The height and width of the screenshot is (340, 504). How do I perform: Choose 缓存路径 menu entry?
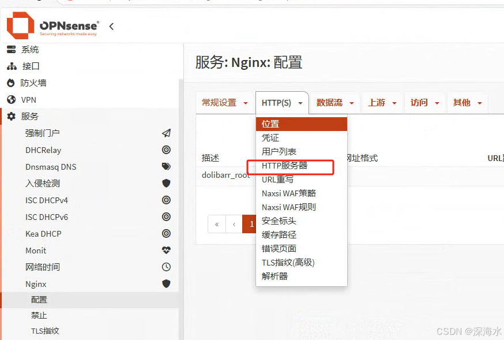[302, 235]
